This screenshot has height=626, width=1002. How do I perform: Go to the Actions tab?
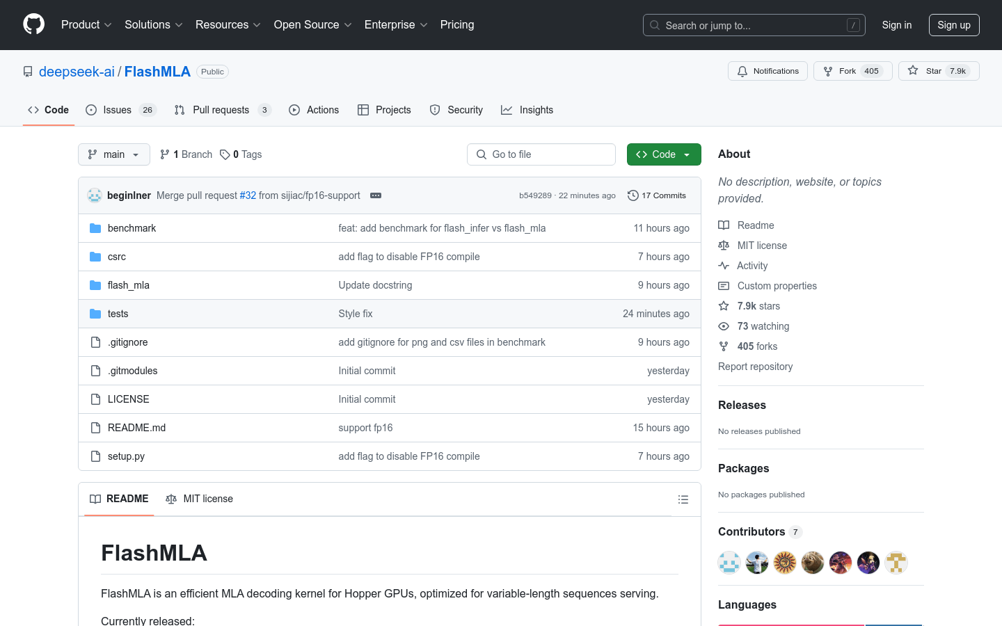tap(314, 110)
